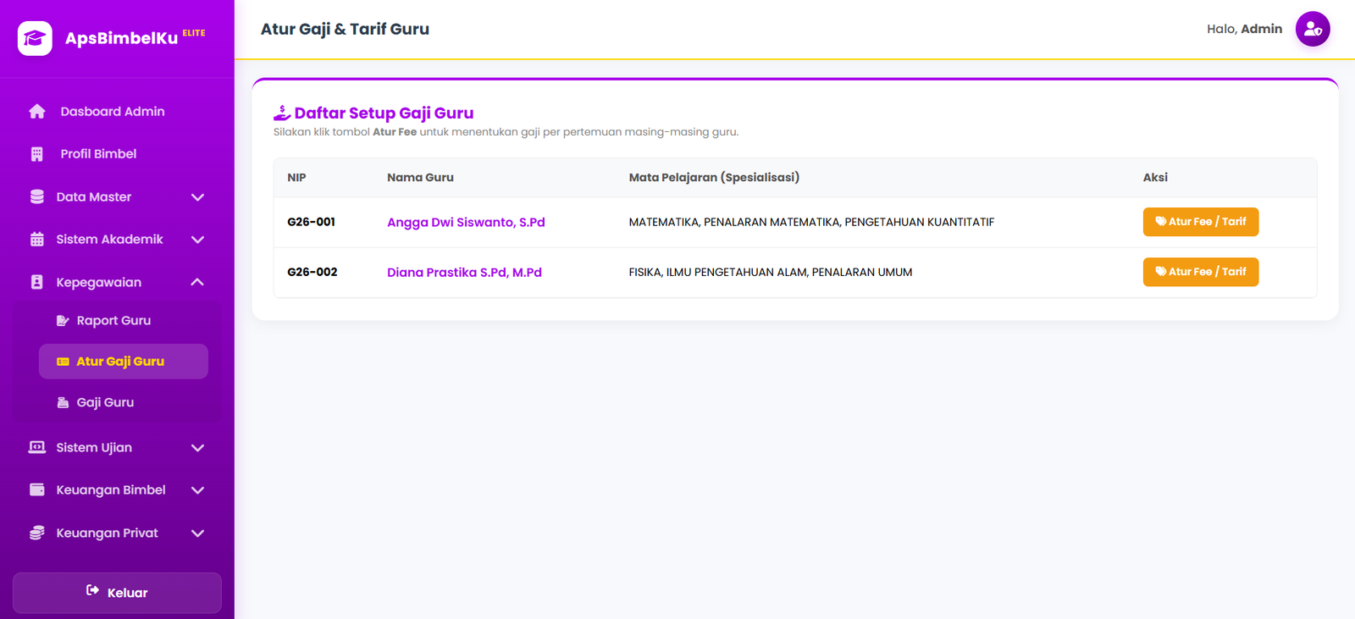Viewport: 1355px width, 619px height.
Task: Click the Nama Guru column header
Action: [420, 178]
